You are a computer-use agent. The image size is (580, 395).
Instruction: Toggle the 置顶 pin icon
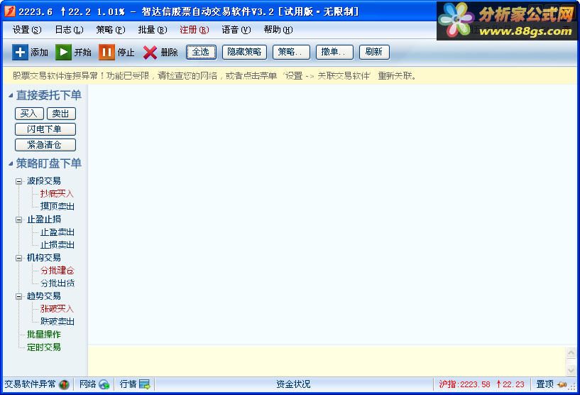pos(562,384)
